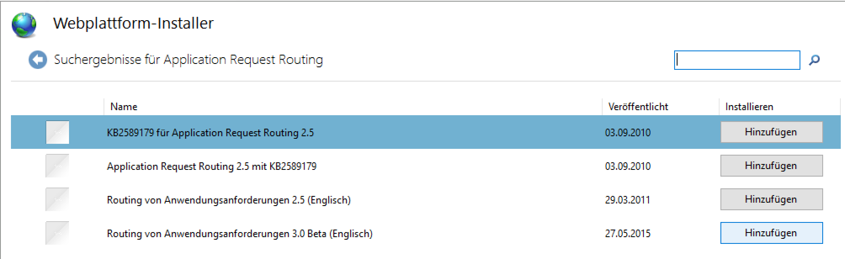845x259 pixels.
Task: Add KB2589179 für Application Request Routing 2.5
Action: pos(771,132)
